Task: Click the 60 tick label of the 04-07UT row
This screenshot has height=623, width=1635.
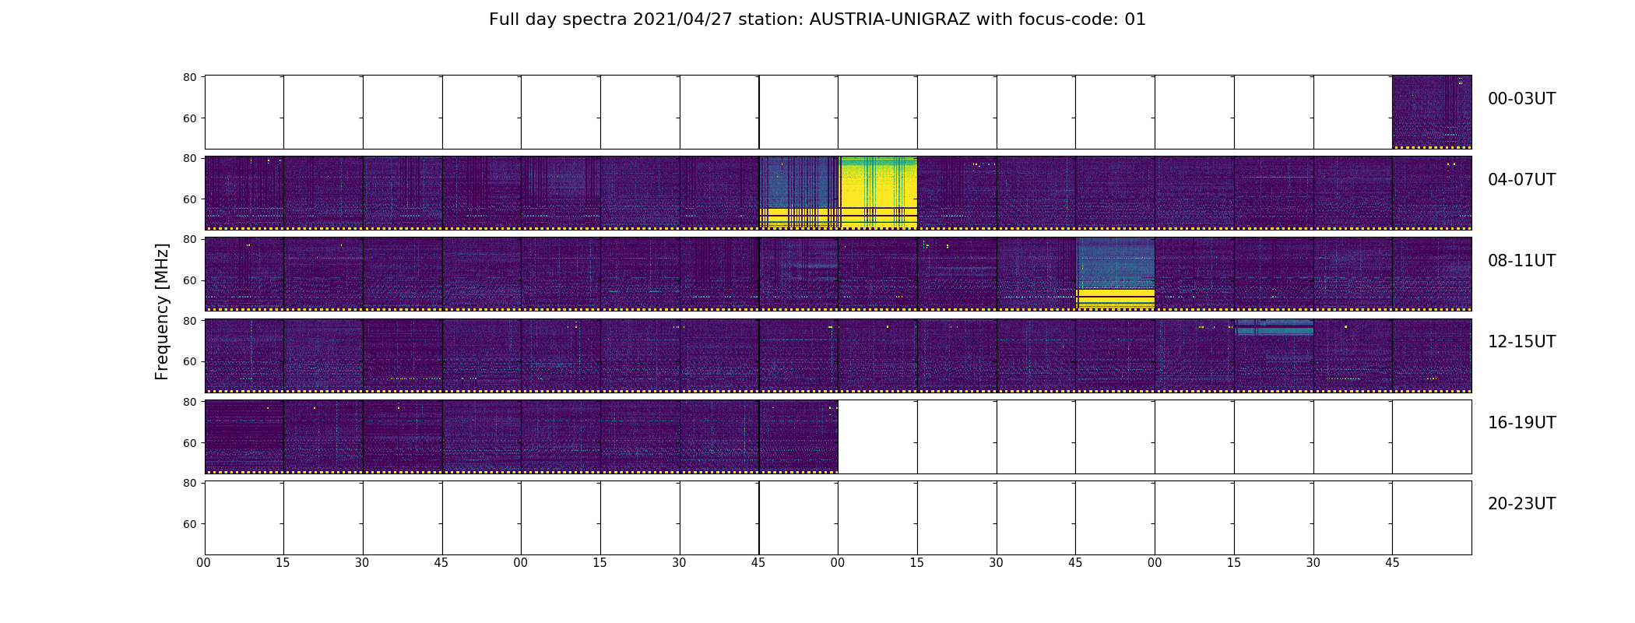Action: click(x=189, y=199)
